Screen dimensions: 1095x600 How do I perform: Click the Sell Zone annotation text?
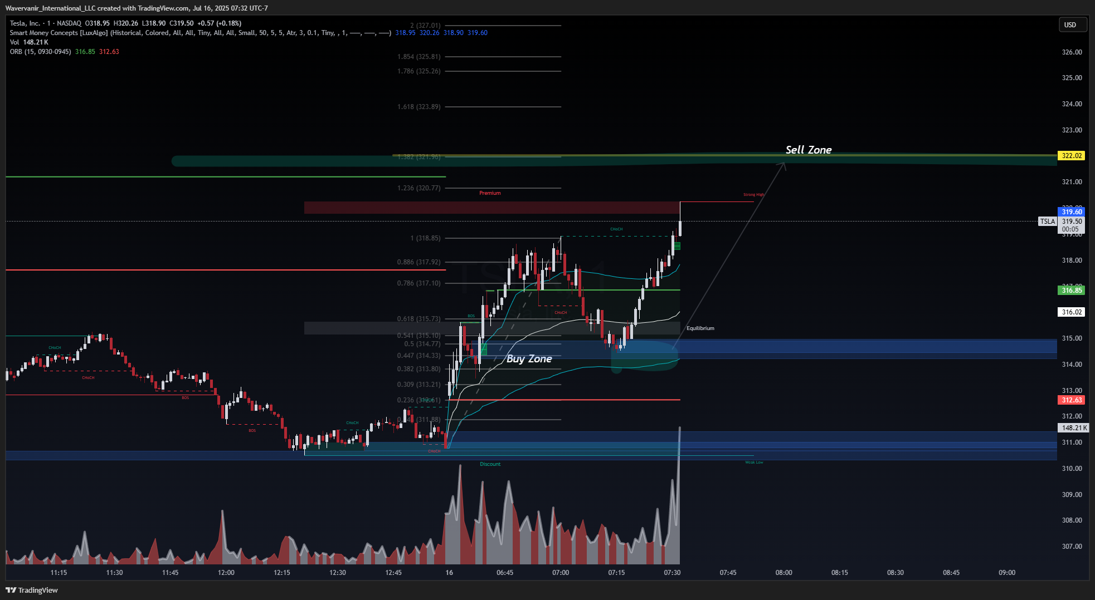tap(809, 150)
